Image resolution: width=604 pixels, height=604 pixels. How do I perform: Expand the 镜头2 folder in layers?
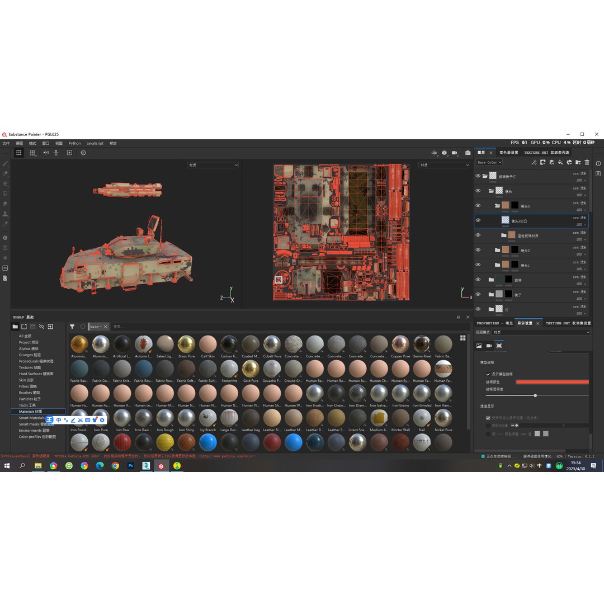click(497, 250)
